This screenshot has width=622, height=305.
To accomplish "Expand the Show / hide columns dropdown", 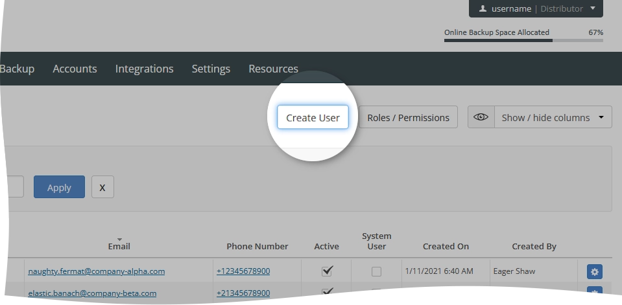I will 553,117.
